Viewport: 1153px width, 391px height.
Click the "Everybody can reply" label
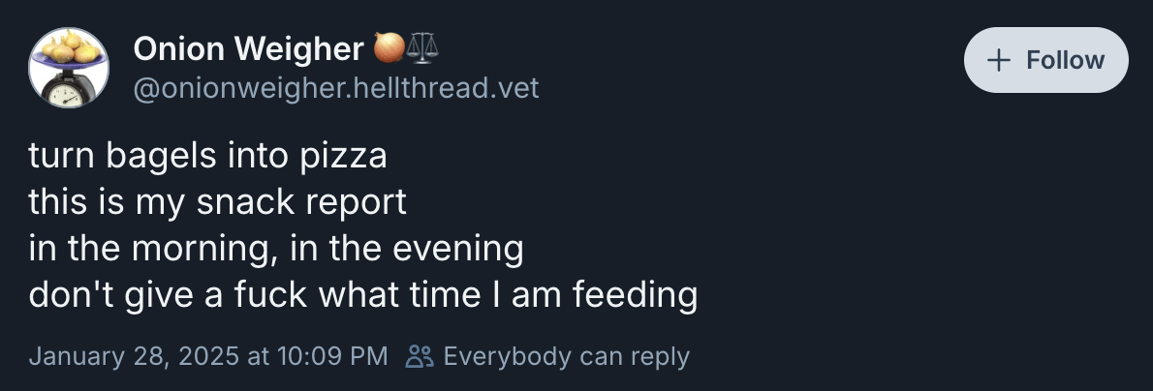566,356
